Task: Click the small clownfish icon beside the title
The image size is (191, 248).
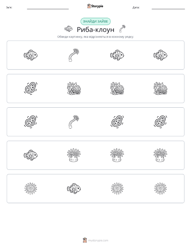Action: pyautogui.click(x=68, y=29)
